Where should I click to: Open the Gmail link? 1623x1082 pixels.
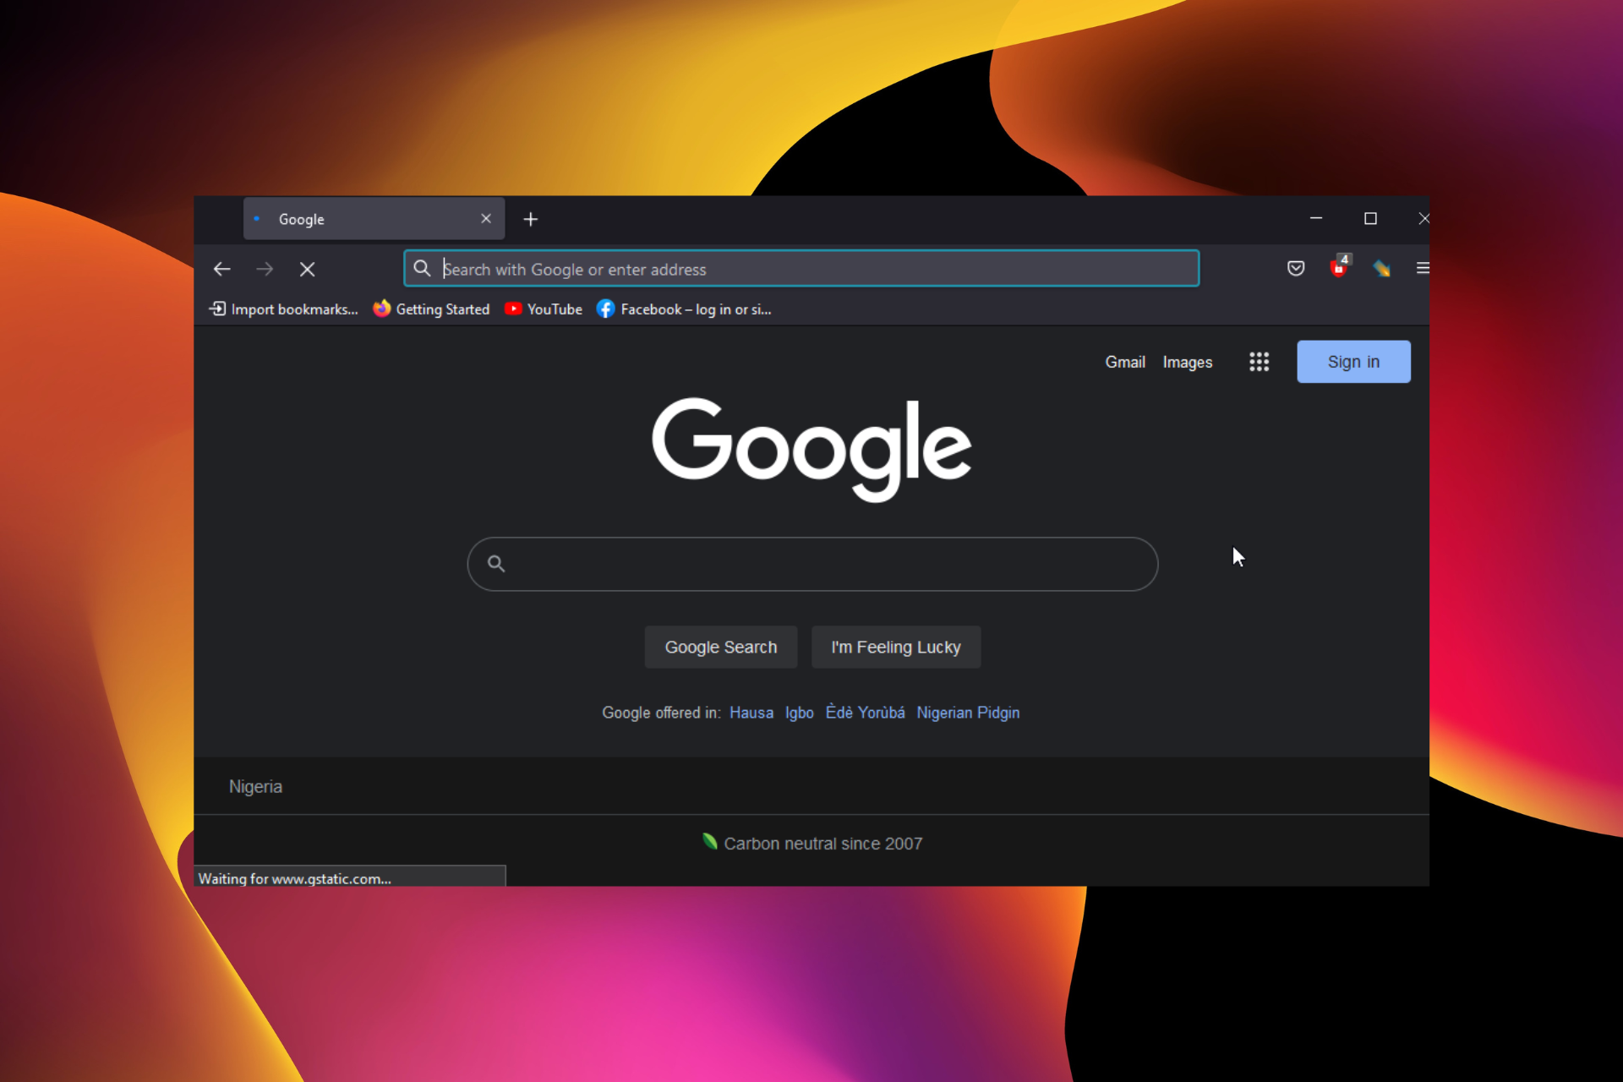(1125, 362)
